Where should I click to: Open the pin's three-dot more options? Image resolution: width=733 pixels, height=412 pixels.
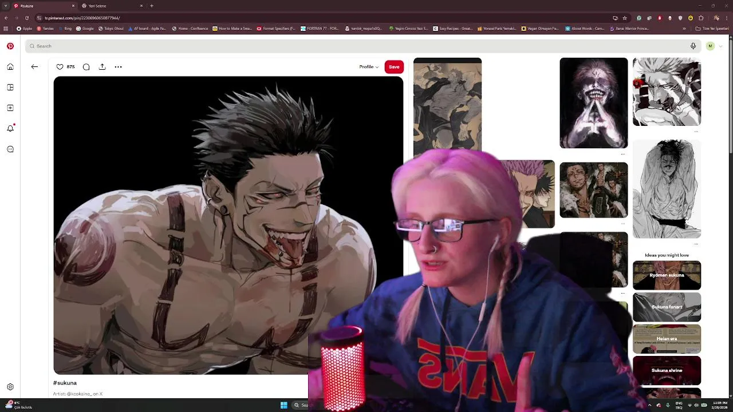coord(118,67)
